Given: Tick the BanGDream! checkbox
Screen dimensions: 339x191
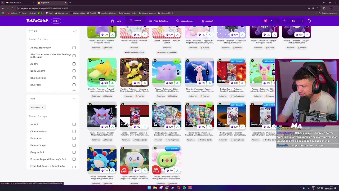Looking at the screenshot, I should tap(74, 71).
